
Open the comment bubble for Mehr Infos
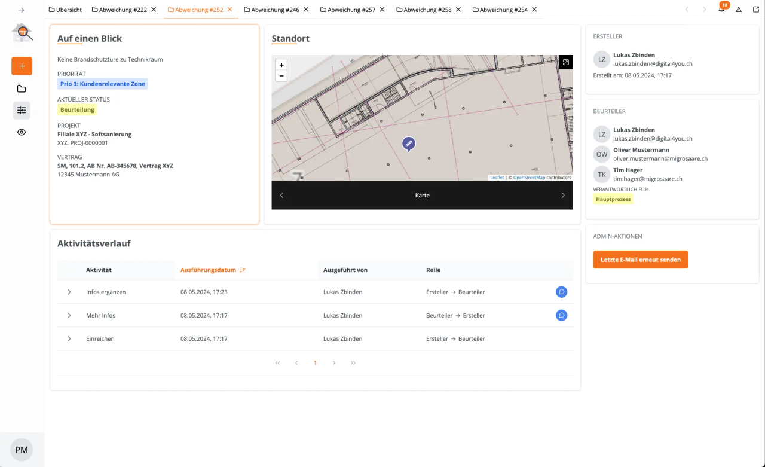click(561, 315)
